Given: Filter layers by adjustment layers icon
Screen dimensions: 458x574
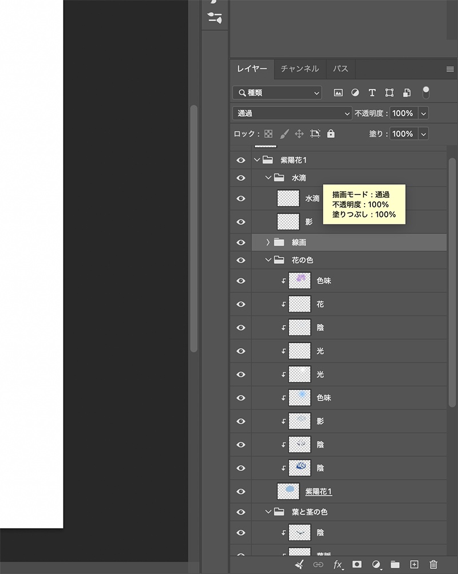Looking at the screenshot, I should (355, 93).
